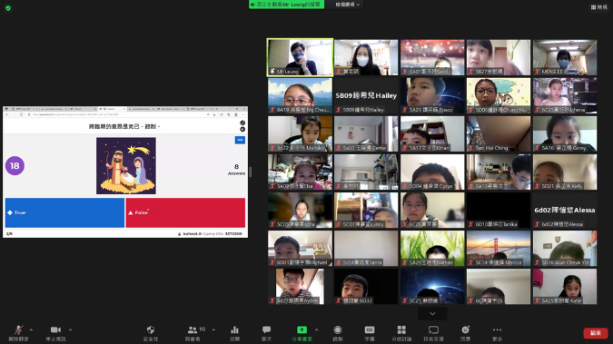Select 5A29 Nathan grass-background tile

click(432, 248)
